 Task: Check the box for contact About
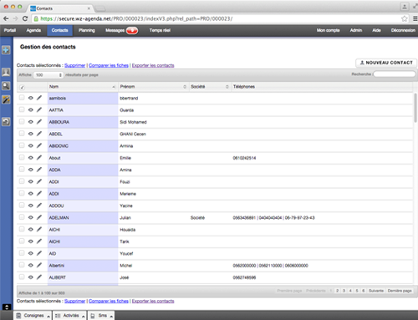point(22,157)
